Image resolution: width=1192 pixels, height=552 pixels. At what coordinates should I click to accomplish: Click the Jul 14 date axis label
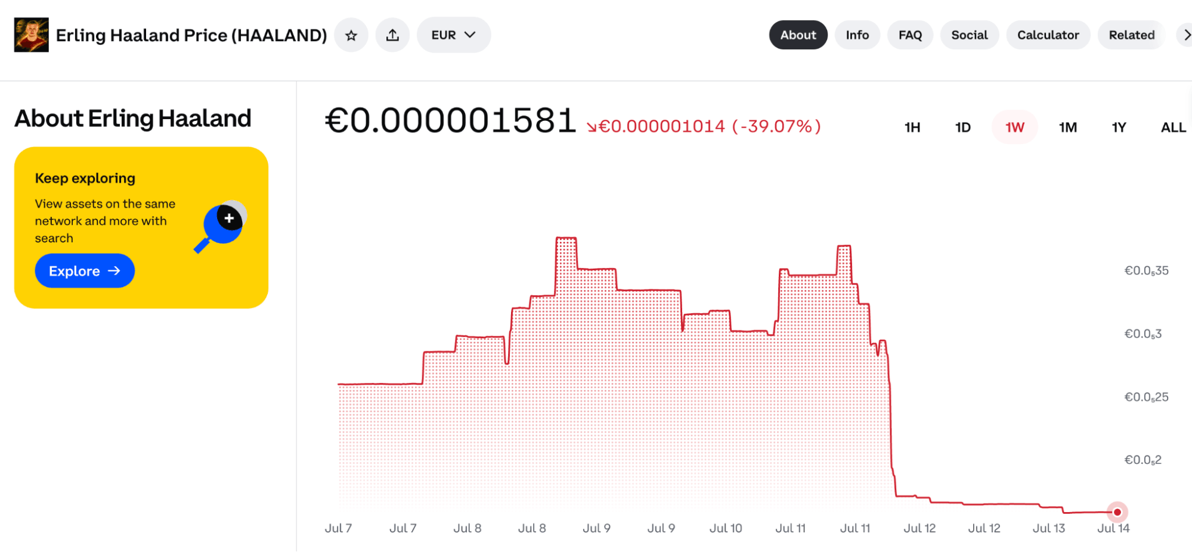pyautogui.click(x=1113, y=528)
